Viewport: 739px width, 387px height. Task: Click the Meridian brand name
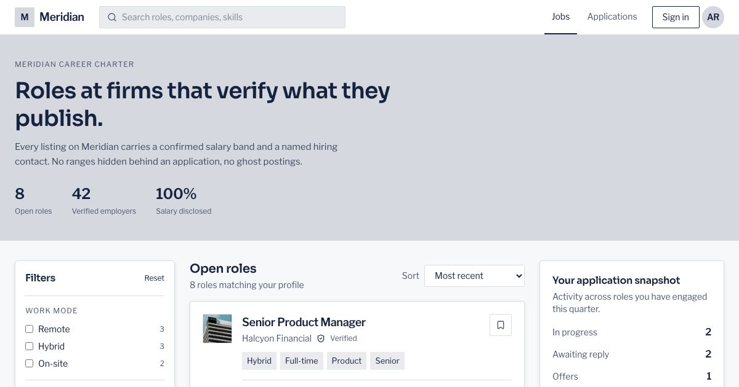pyautogui.click(x=62, y=17)
